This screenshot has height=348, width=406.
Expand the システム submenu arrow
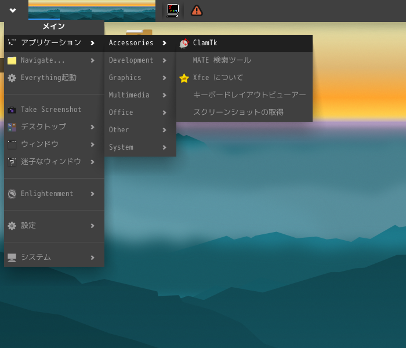click(92, 258)
